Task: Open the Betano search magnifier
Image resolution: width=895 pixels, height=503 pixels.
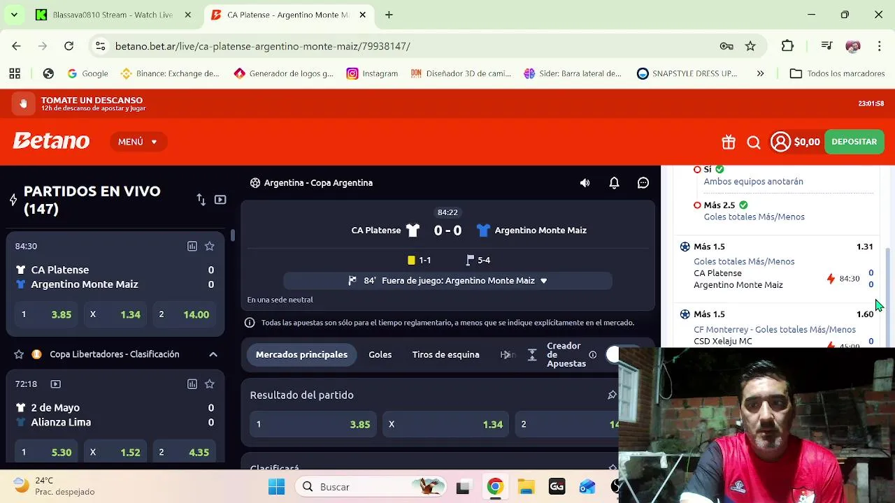Action: 754,142
